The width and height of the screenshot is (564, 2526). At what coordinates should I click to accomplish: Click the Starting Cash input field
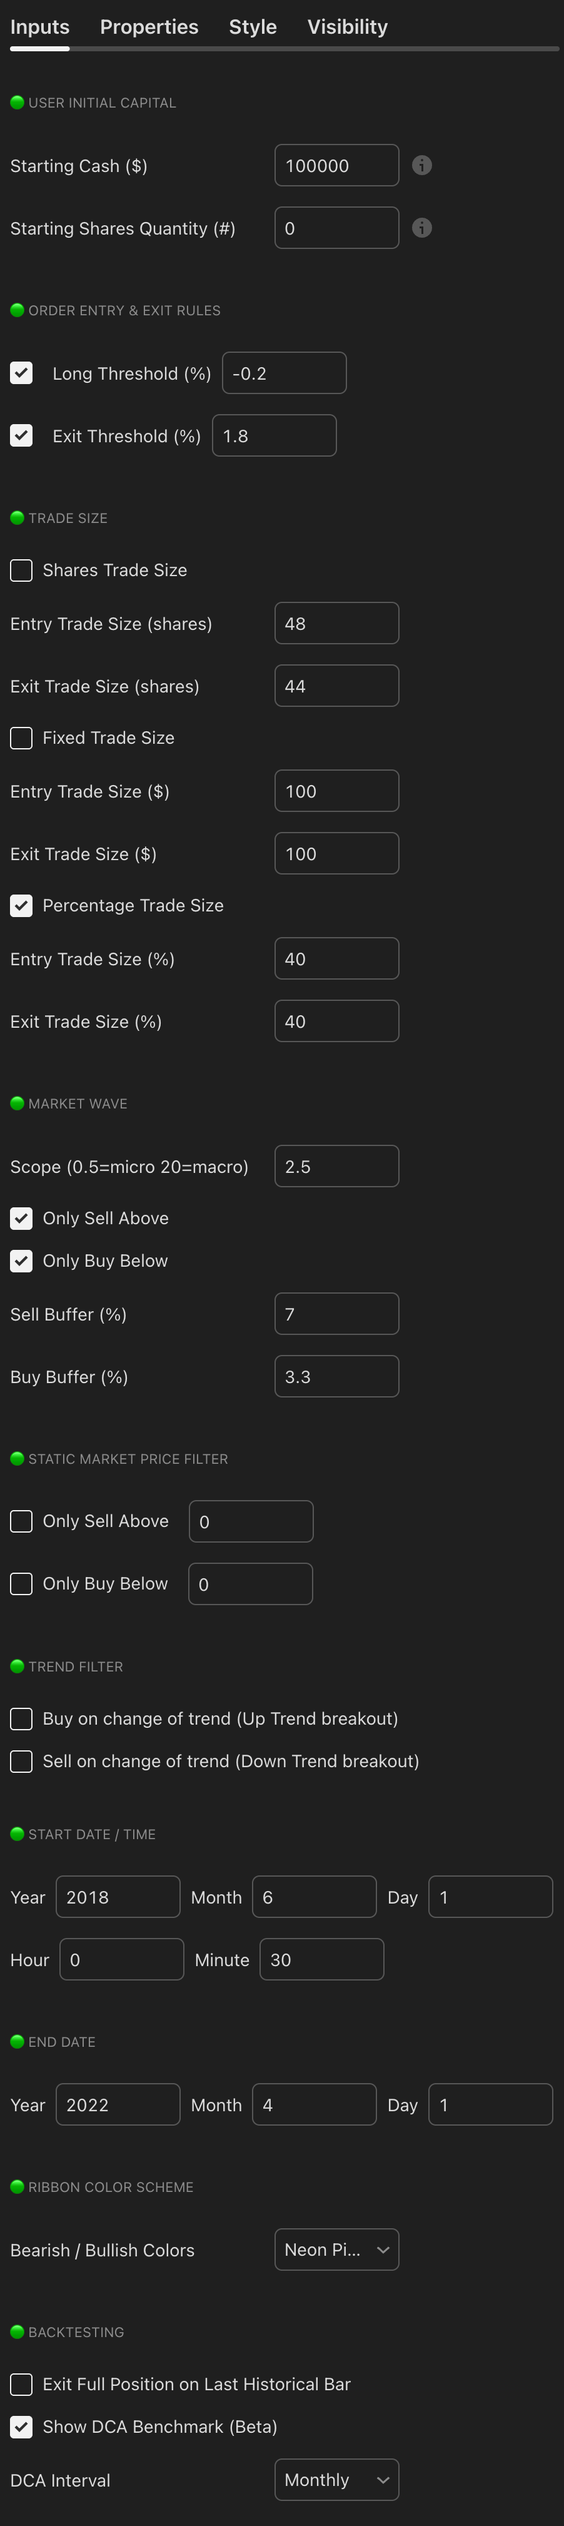coord(336,166)
